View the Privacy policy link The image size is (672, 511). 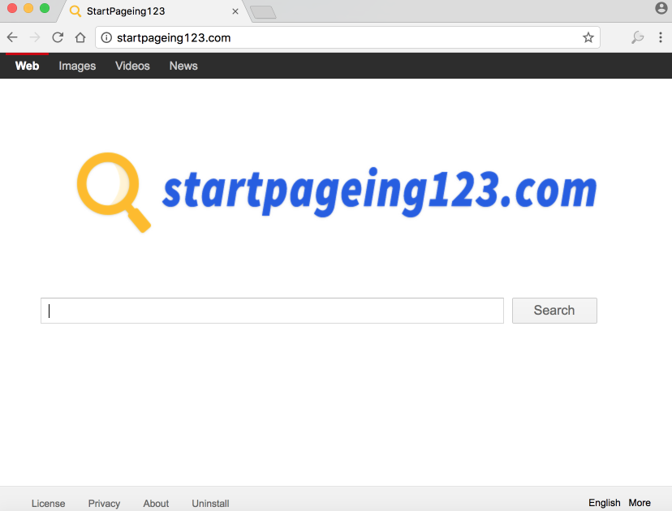104,503
